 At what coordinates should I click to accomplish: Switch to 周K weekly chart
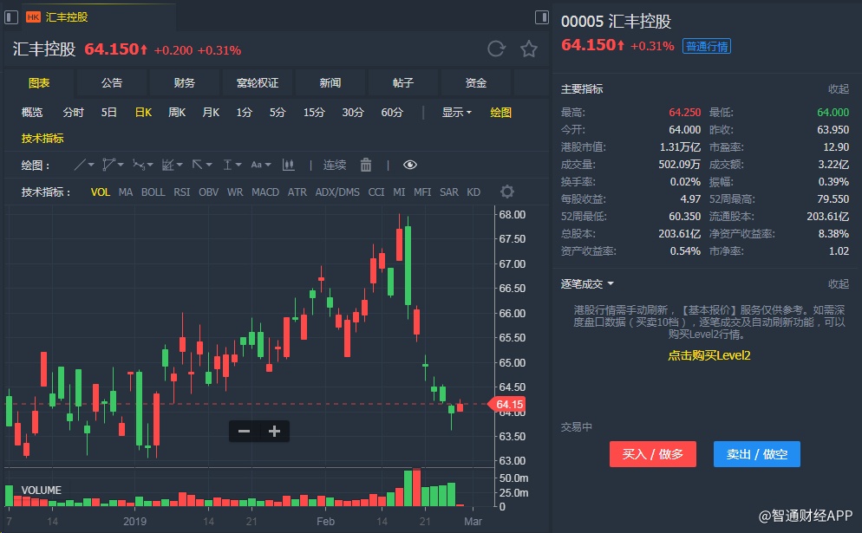(x=176, y=113)
